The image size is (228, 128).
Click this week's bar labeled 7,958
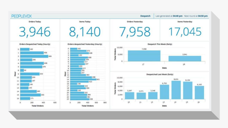[144, 56]
